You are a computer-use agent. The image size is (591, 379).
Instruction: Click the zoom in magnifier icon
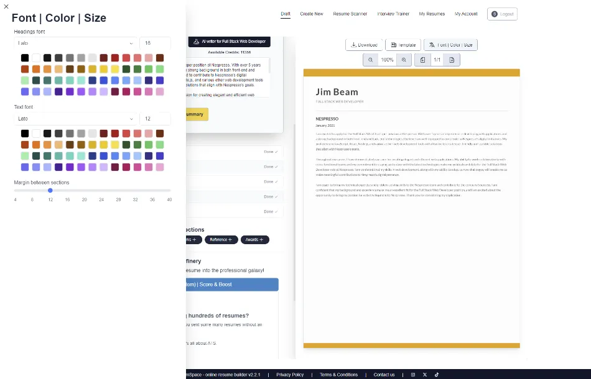404,60
